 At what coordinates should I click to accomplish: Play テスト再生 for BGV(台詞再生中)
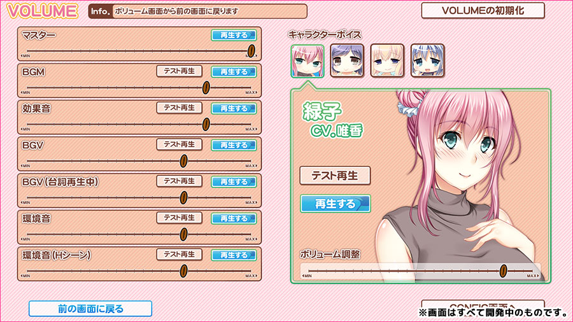[180, 181]
